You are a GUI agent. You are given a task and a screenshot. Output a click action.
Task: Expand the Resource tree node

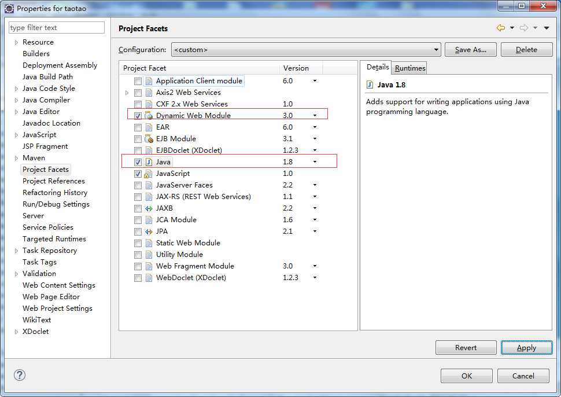tap(16, 42)
